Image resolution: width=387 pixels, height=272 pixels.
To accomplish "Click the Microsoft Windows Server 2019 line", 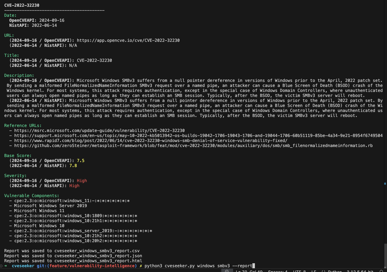I will tap(50, 206).
